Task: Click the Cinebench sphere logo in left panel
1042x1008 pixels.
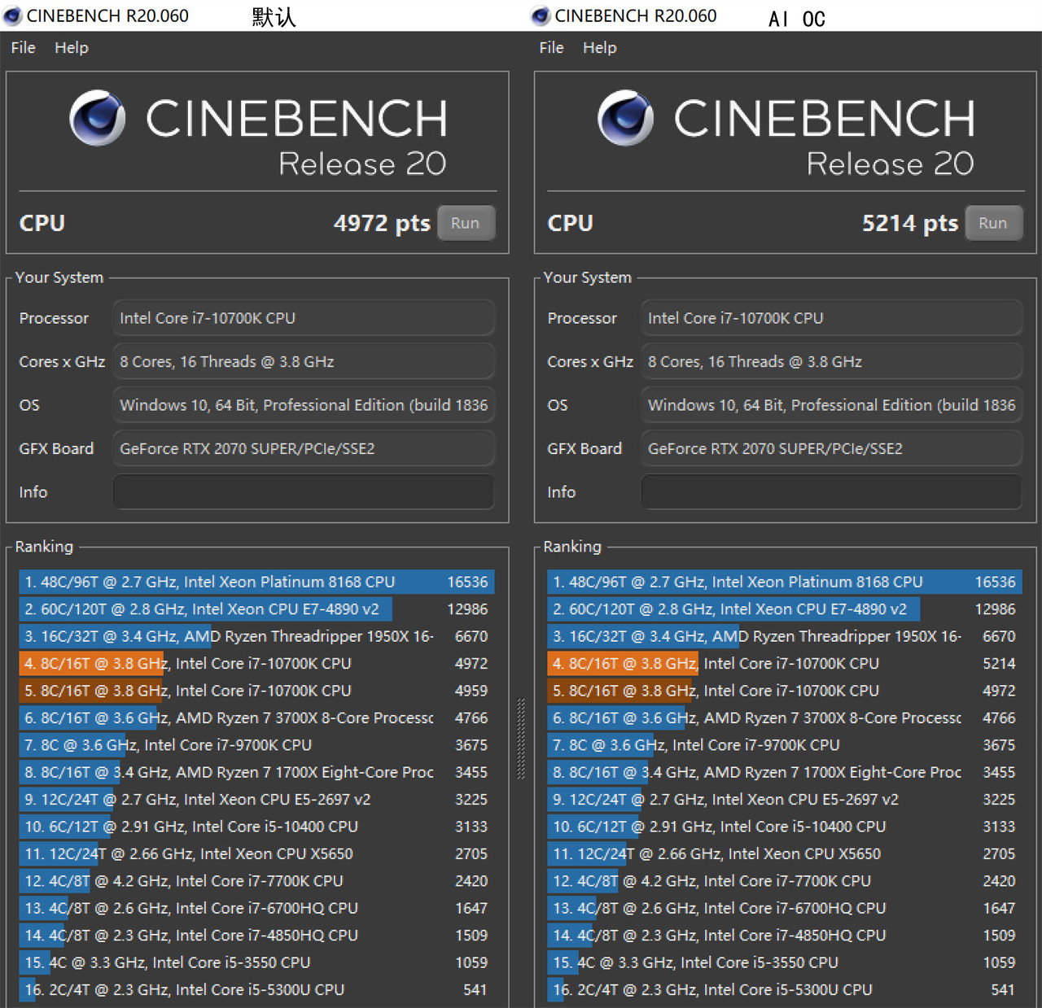Action: 98,118
